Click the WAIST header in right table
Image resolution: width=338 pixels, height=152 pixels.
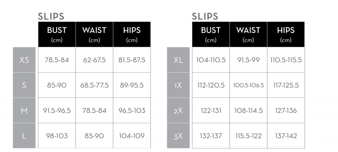248,34
